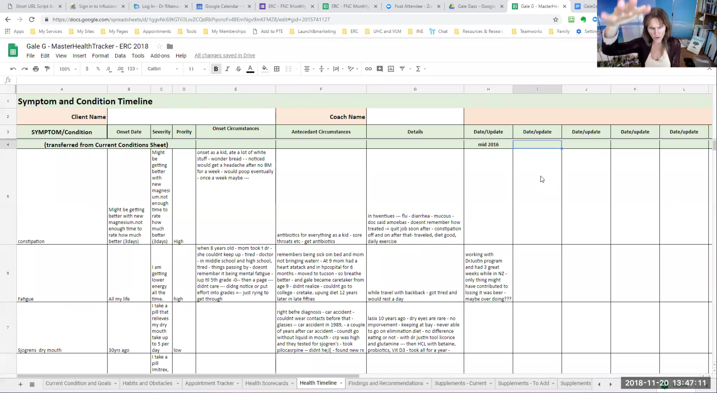Screen dimensions: 717x393
Task: Click All changes saved in Drive link
Action: point(225,56)
